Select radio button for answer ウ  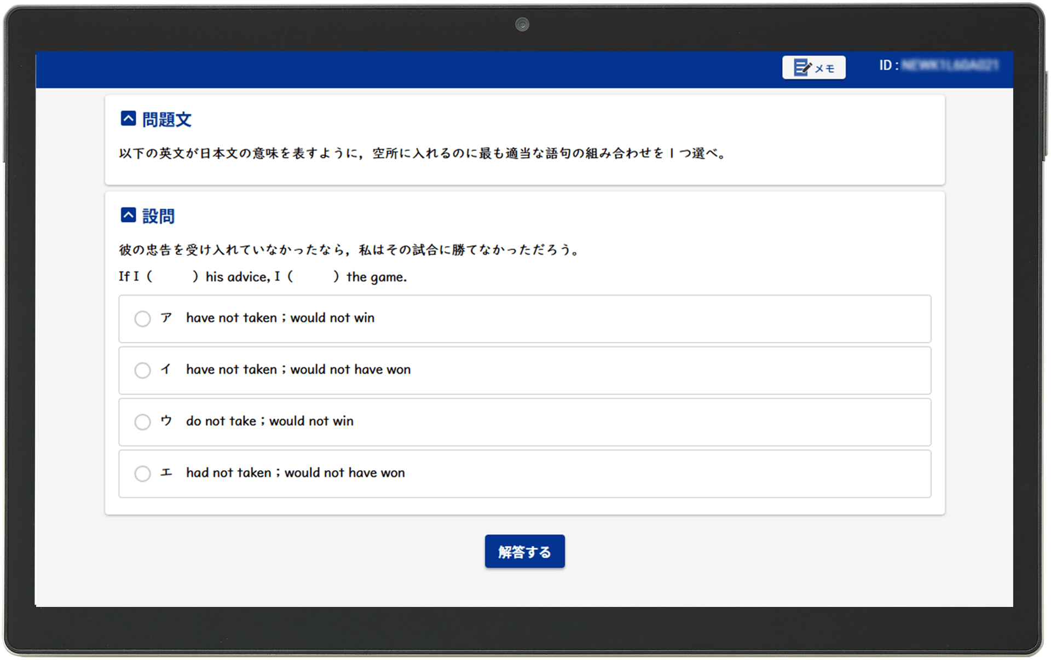142,422
